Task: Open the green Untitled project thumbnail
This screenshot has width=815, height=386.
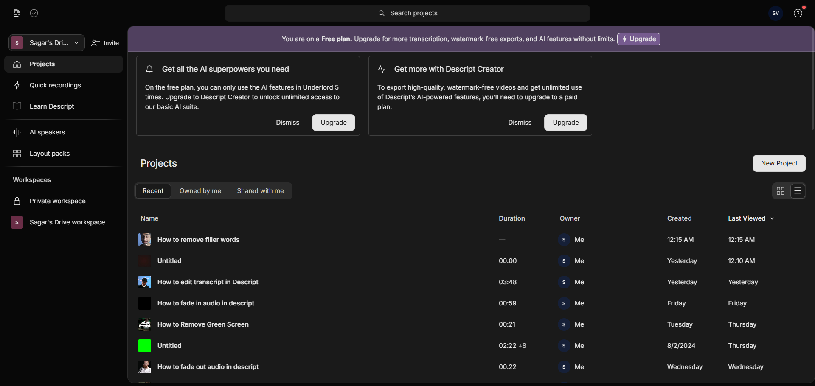Action: [x=145, y=346]
